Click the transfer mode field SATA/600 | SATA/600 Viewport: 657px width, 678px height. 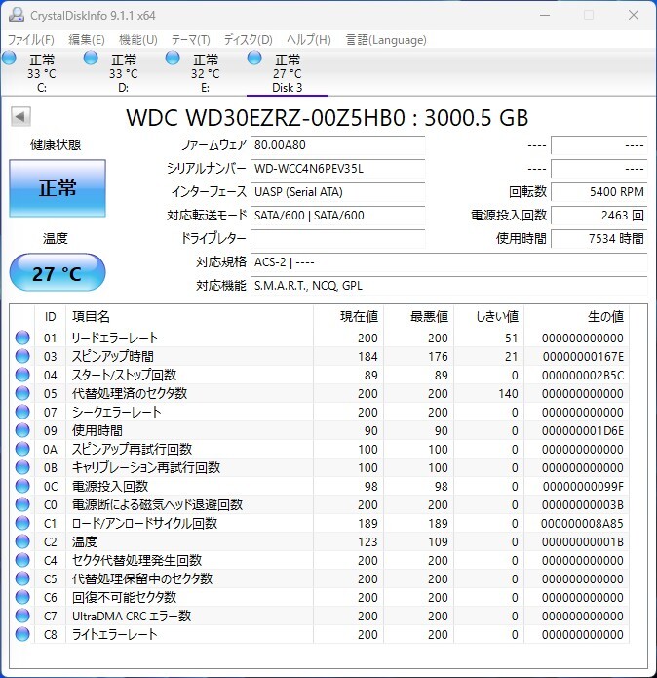(338, 215)
